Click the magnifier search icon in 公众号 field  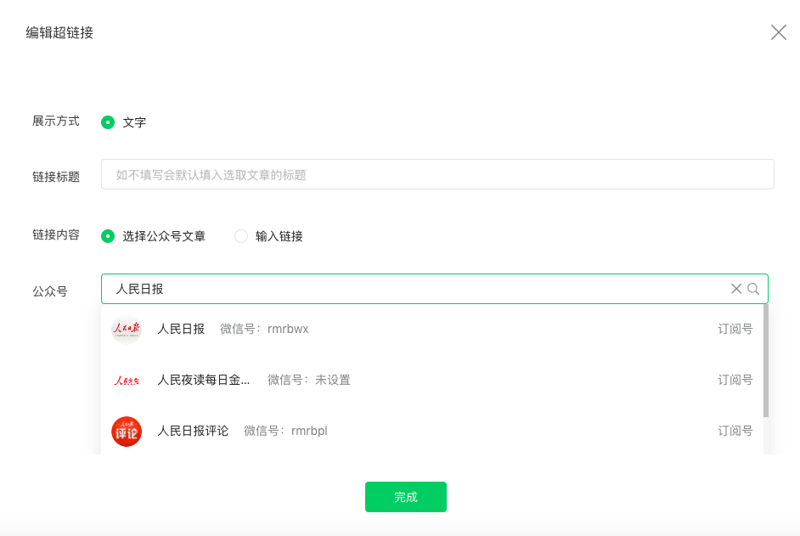(x=753, y=289)
